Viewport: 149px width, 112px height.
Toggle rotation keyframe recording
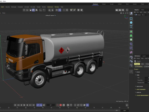pyautogui.click(x=78, y=105)
